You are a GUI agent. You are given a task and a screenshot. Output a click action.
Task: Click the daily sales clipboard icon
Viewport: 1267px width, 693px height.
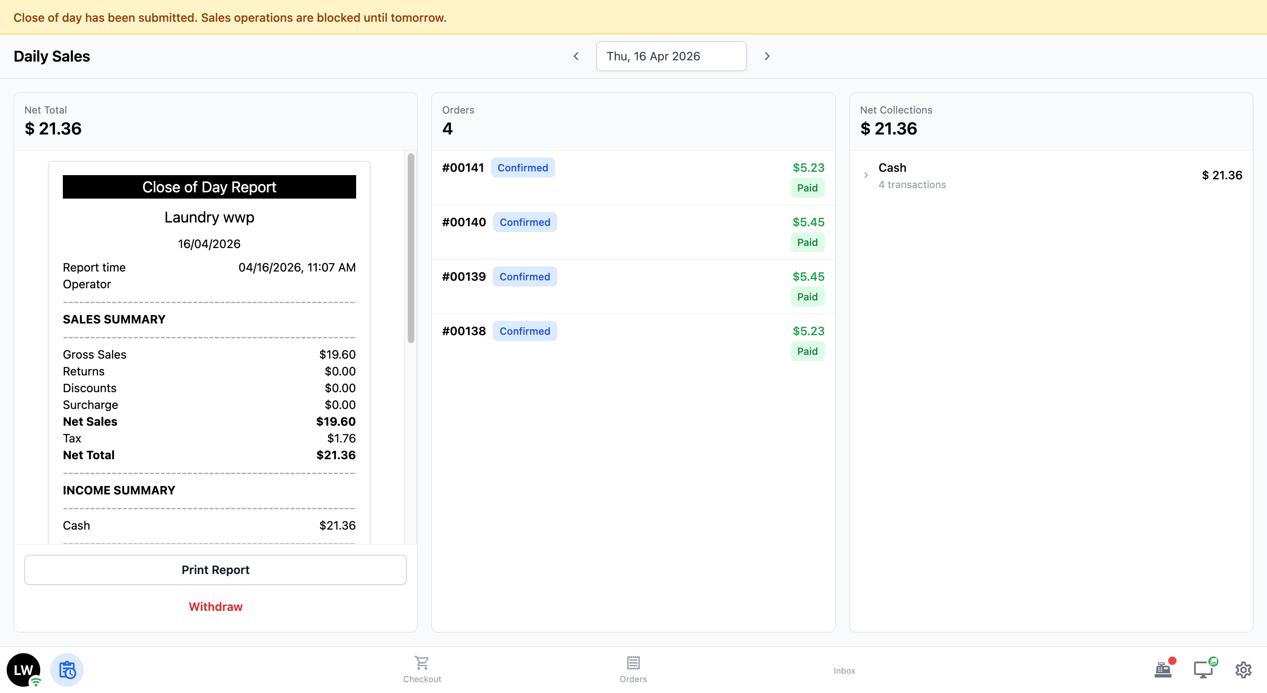[67, 670]
